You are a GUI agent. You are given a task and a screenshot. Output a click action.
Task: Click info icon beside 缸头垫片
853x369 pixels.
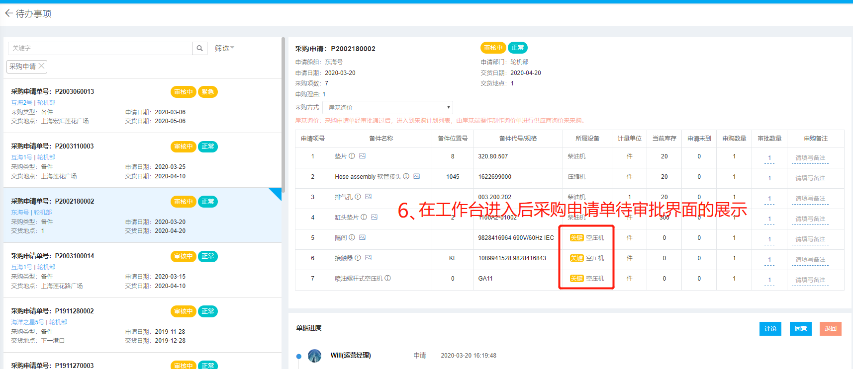click(x=364, y=217)
